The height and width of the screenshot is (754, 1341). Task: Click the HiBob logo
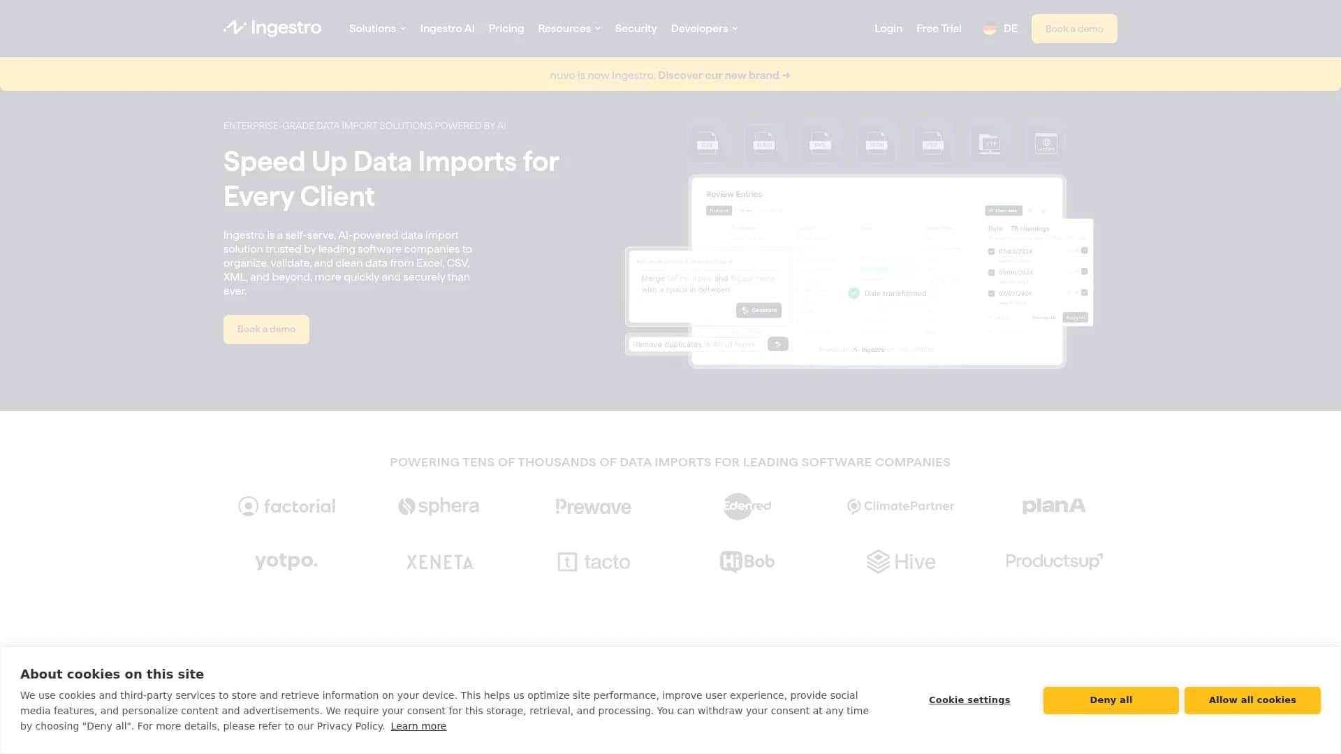pyautogui.click(x=747, y=561)
